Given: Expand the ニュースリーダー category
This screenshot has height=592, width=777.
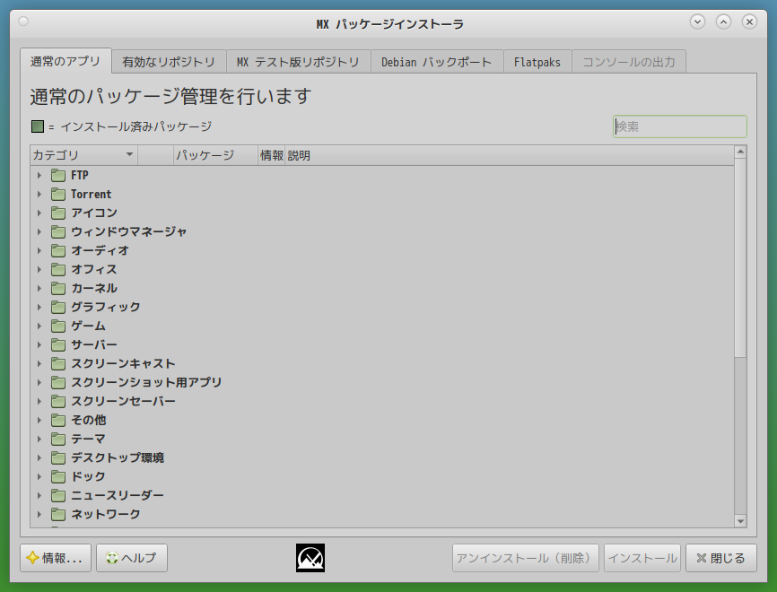Looking at the screenshot, I should pyautogui.click(x=39, y=495).
